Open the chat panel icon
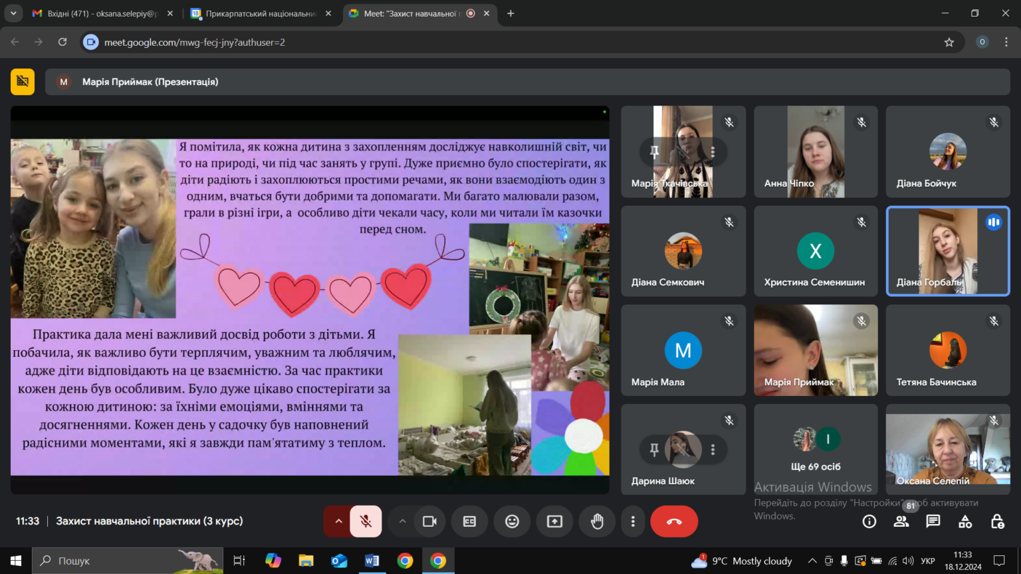The image size is (1021, 574). click(933, 522)
